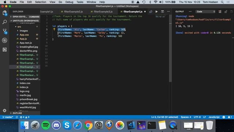
Task: Open the Extensions view in activity bar
Action: [x=5, y=49]
